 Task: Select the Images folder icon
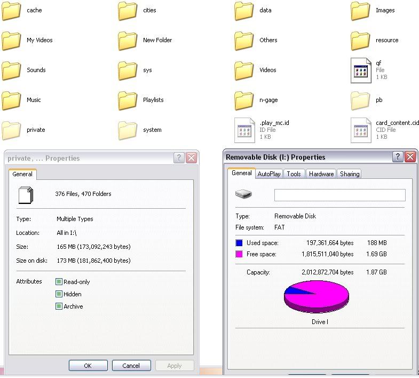(x=361, y=11)
